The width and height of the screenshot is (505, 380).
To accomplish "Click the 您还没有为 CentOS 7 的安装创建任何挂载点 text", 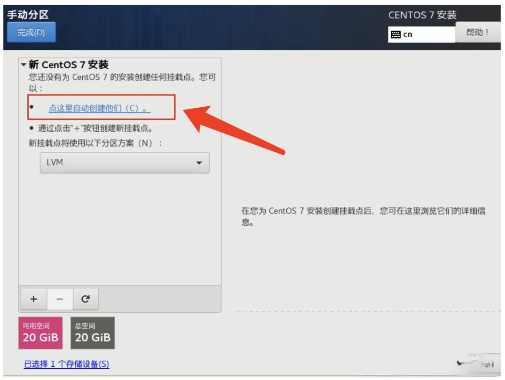I will click(x=122, y=82).
